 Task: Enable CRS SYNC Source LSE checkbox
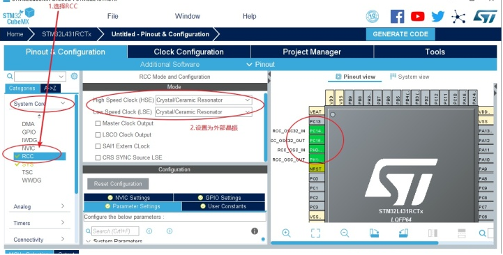(98, 157)
